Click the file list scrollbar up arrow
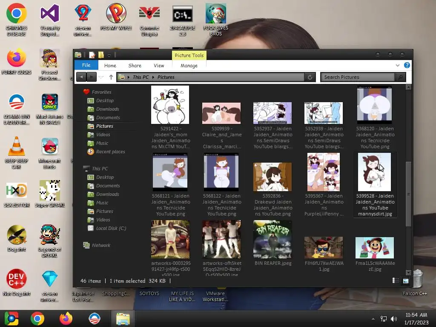This screenshot has width=436, height=327. [408, 87]
